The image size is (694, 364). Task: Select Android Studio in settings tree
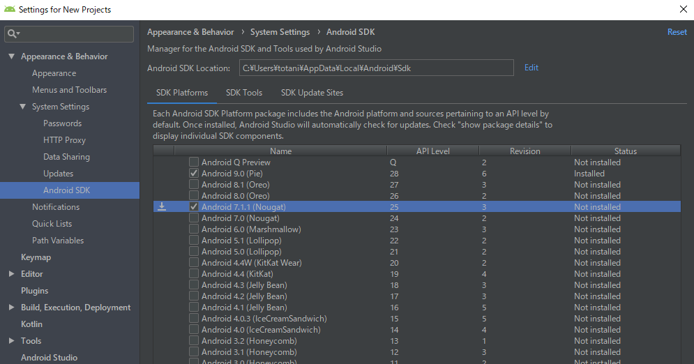click(x=49, y=357)
